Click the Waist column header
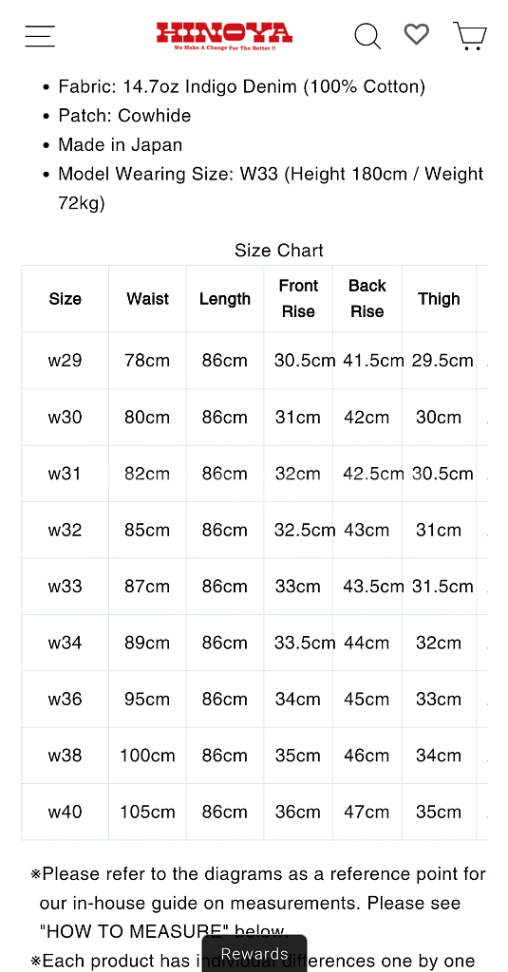508x972 pixels. pyautogui.click(x=147, y=299)
